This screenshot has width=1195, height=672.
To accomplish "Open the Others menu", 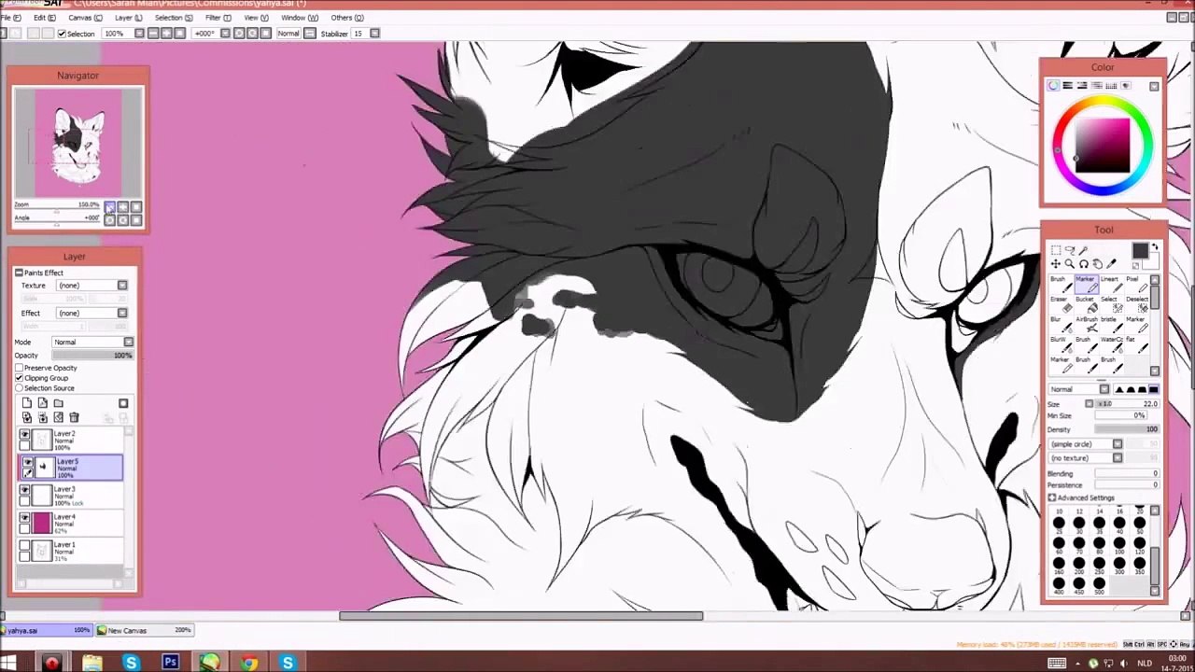I will click(346, 18).
